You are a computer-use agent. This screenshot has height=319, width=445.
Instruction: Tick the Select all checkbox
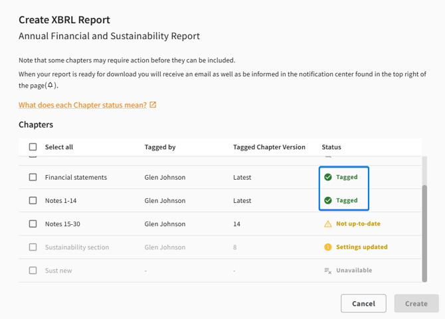click(33, 147)
